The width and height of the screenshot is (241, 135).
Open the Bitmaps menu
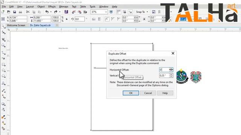[x=64, y=7]
